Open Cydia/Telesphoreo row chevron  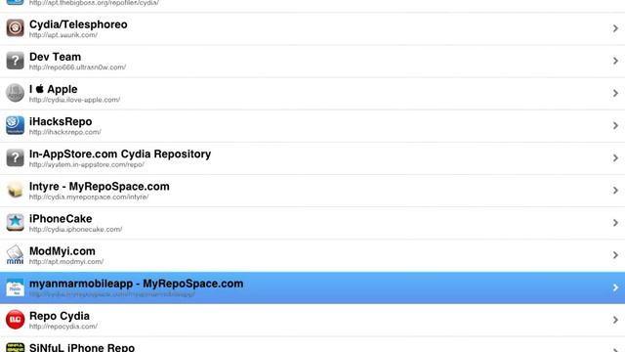click(x=615, y=28)
